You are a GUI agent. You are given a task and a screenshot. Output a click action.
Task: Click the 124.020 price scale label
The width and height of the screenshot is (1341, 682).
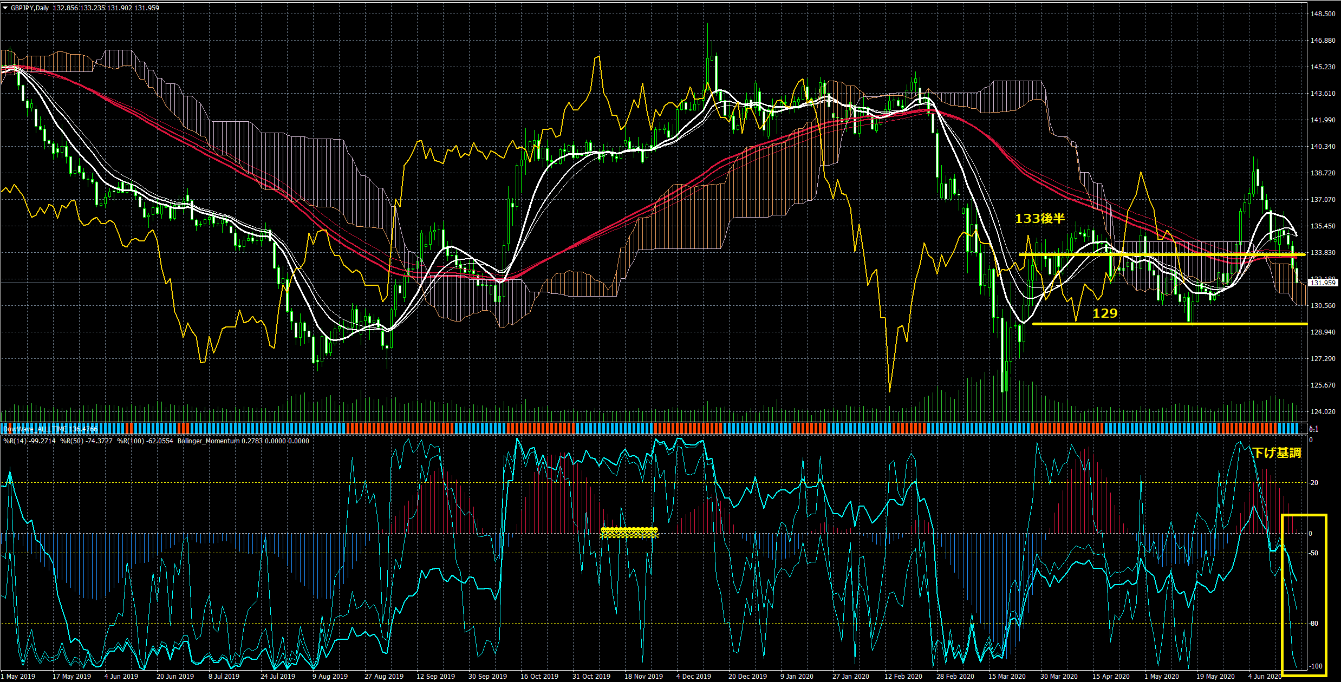(x=1323, y=412)
